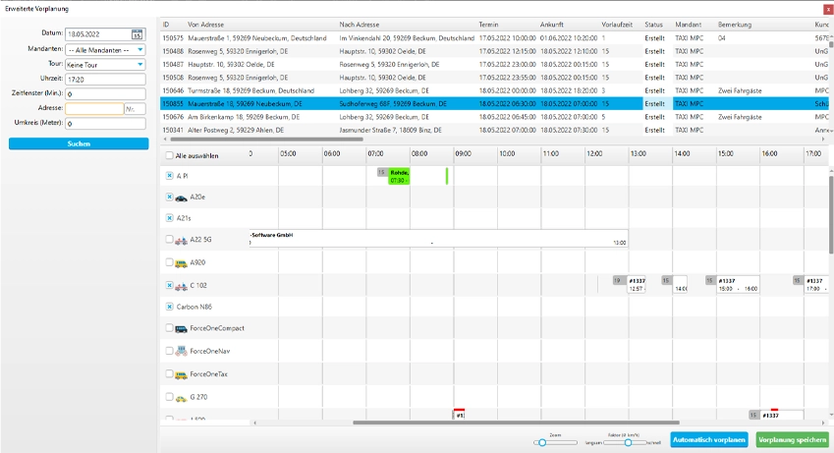Check the ForceOneCompact vehicle checkbox

pos(169,327)
